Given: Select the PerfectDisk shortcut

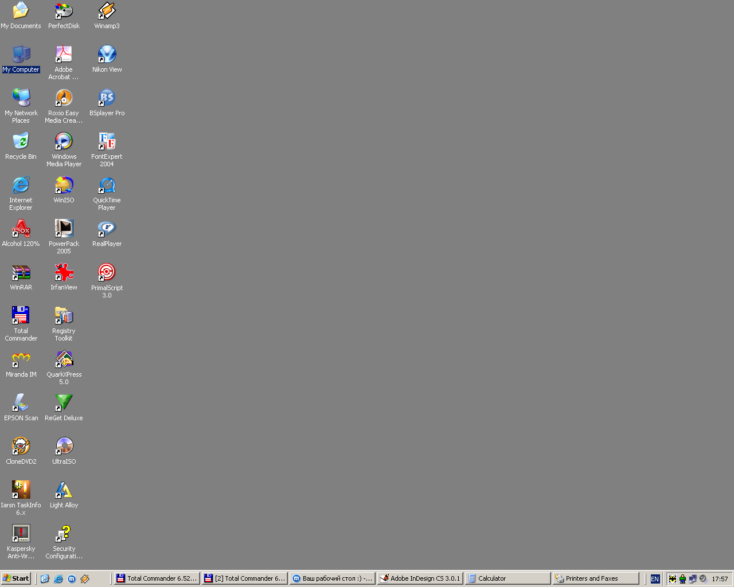Looking at the screenshot, I should [x=64, y=15].
